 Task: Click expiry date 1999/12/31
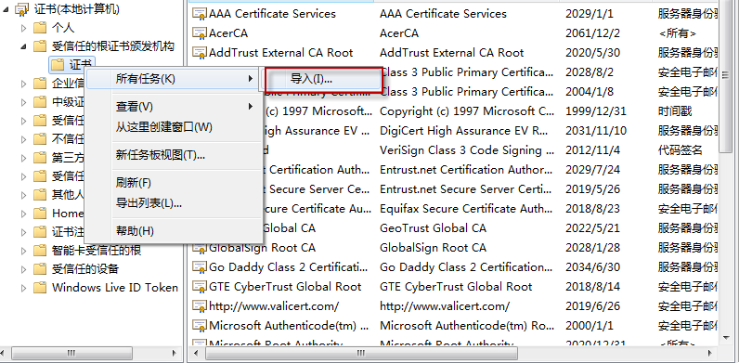(x=596, y=111)
